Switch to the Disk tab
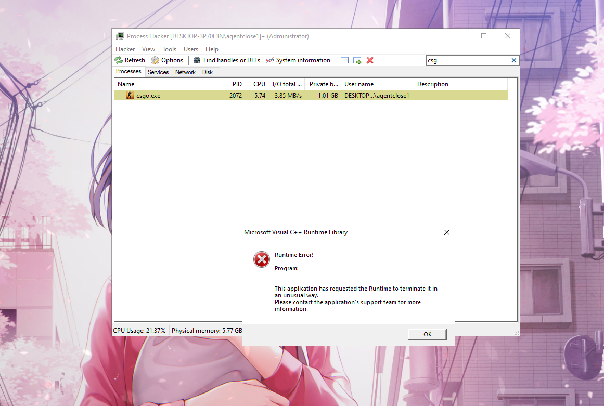Viewport: 604px width, 406px height. [x=208, y=72]
